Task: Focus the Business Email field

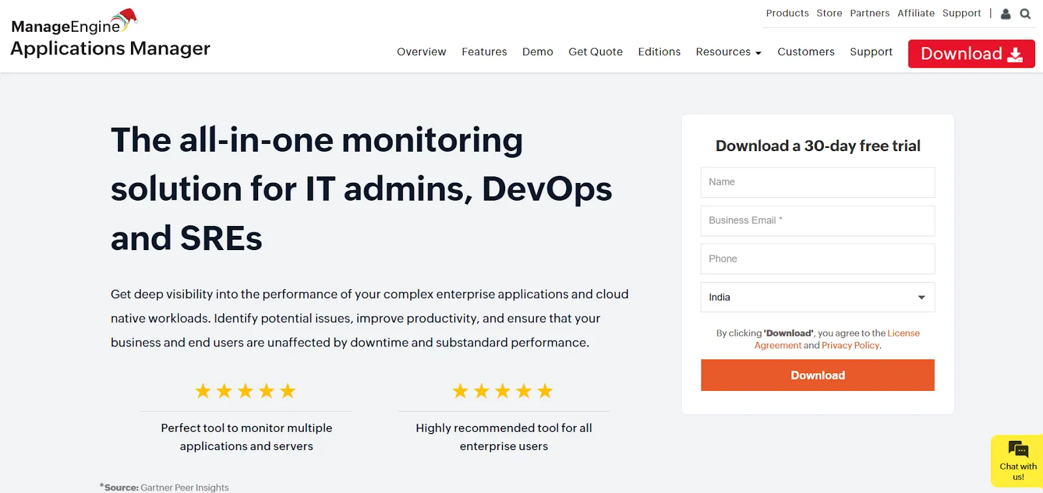Action: (x=817, y=221)
